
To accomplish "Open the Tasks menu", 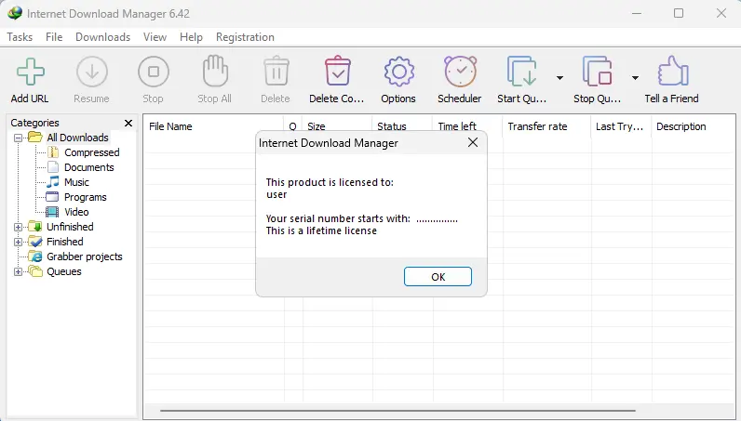I will [20, 37].
